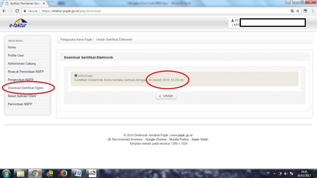317x178 pixels.
Task: Open the Windows Start button
Action: point(6,173)
